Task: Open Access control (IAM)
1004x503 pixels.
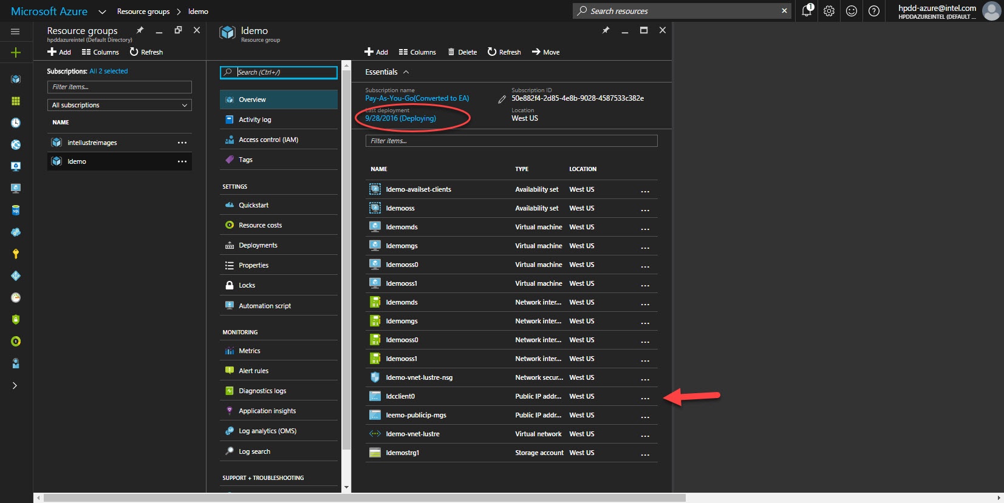Action: (279, 140)
